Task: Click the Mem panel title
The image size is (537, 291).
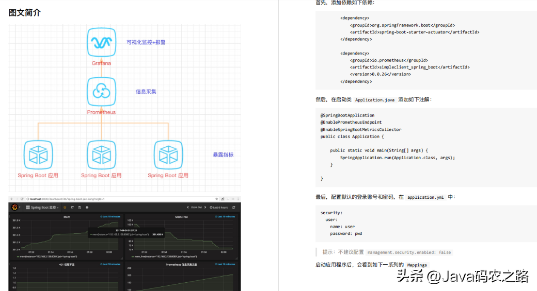Action: (67, 217)
